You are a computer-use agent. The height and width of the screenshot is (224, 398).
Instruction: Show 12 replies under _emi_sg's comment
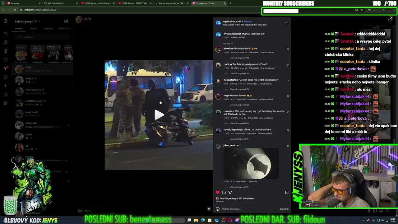tap(240, 73)
